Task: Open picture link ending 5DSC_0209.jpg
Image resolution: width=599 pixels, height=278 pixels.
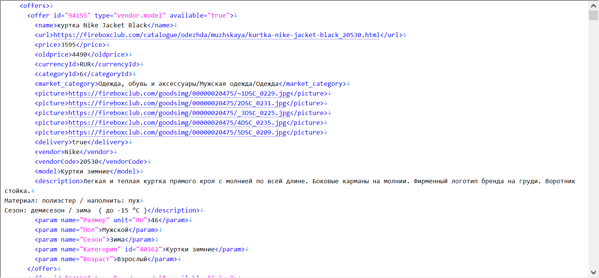Action: (x=177, y=132)
